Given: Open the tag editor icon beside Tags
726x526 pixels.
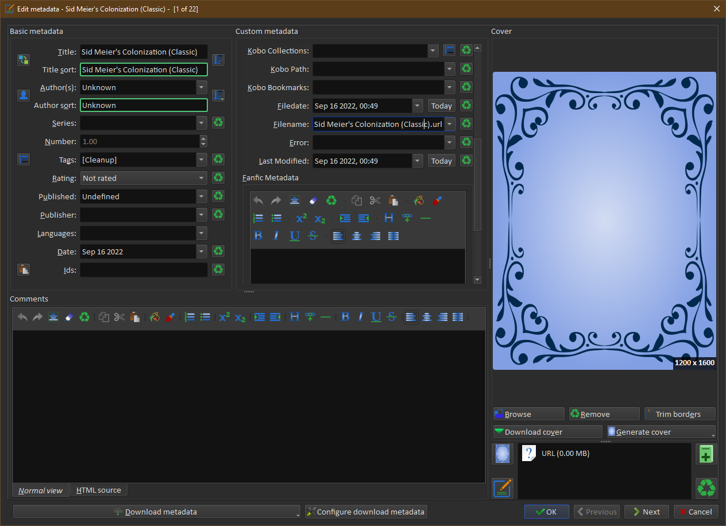Looking at the screenshot, I should tap(24, 160).
